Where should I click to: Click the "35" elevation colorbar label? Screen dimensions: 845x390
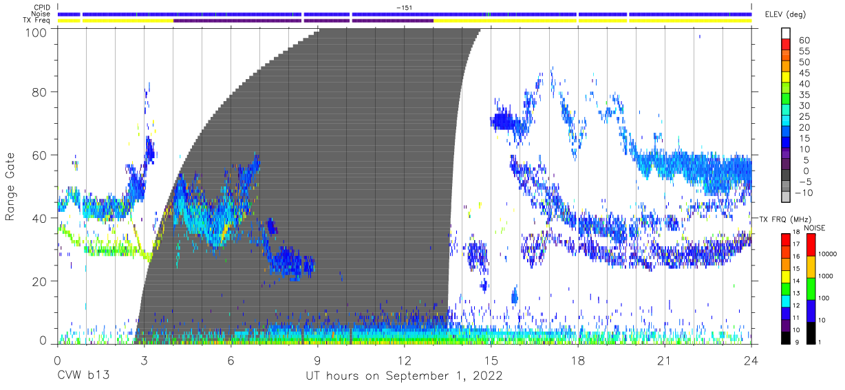click(803, 95)
